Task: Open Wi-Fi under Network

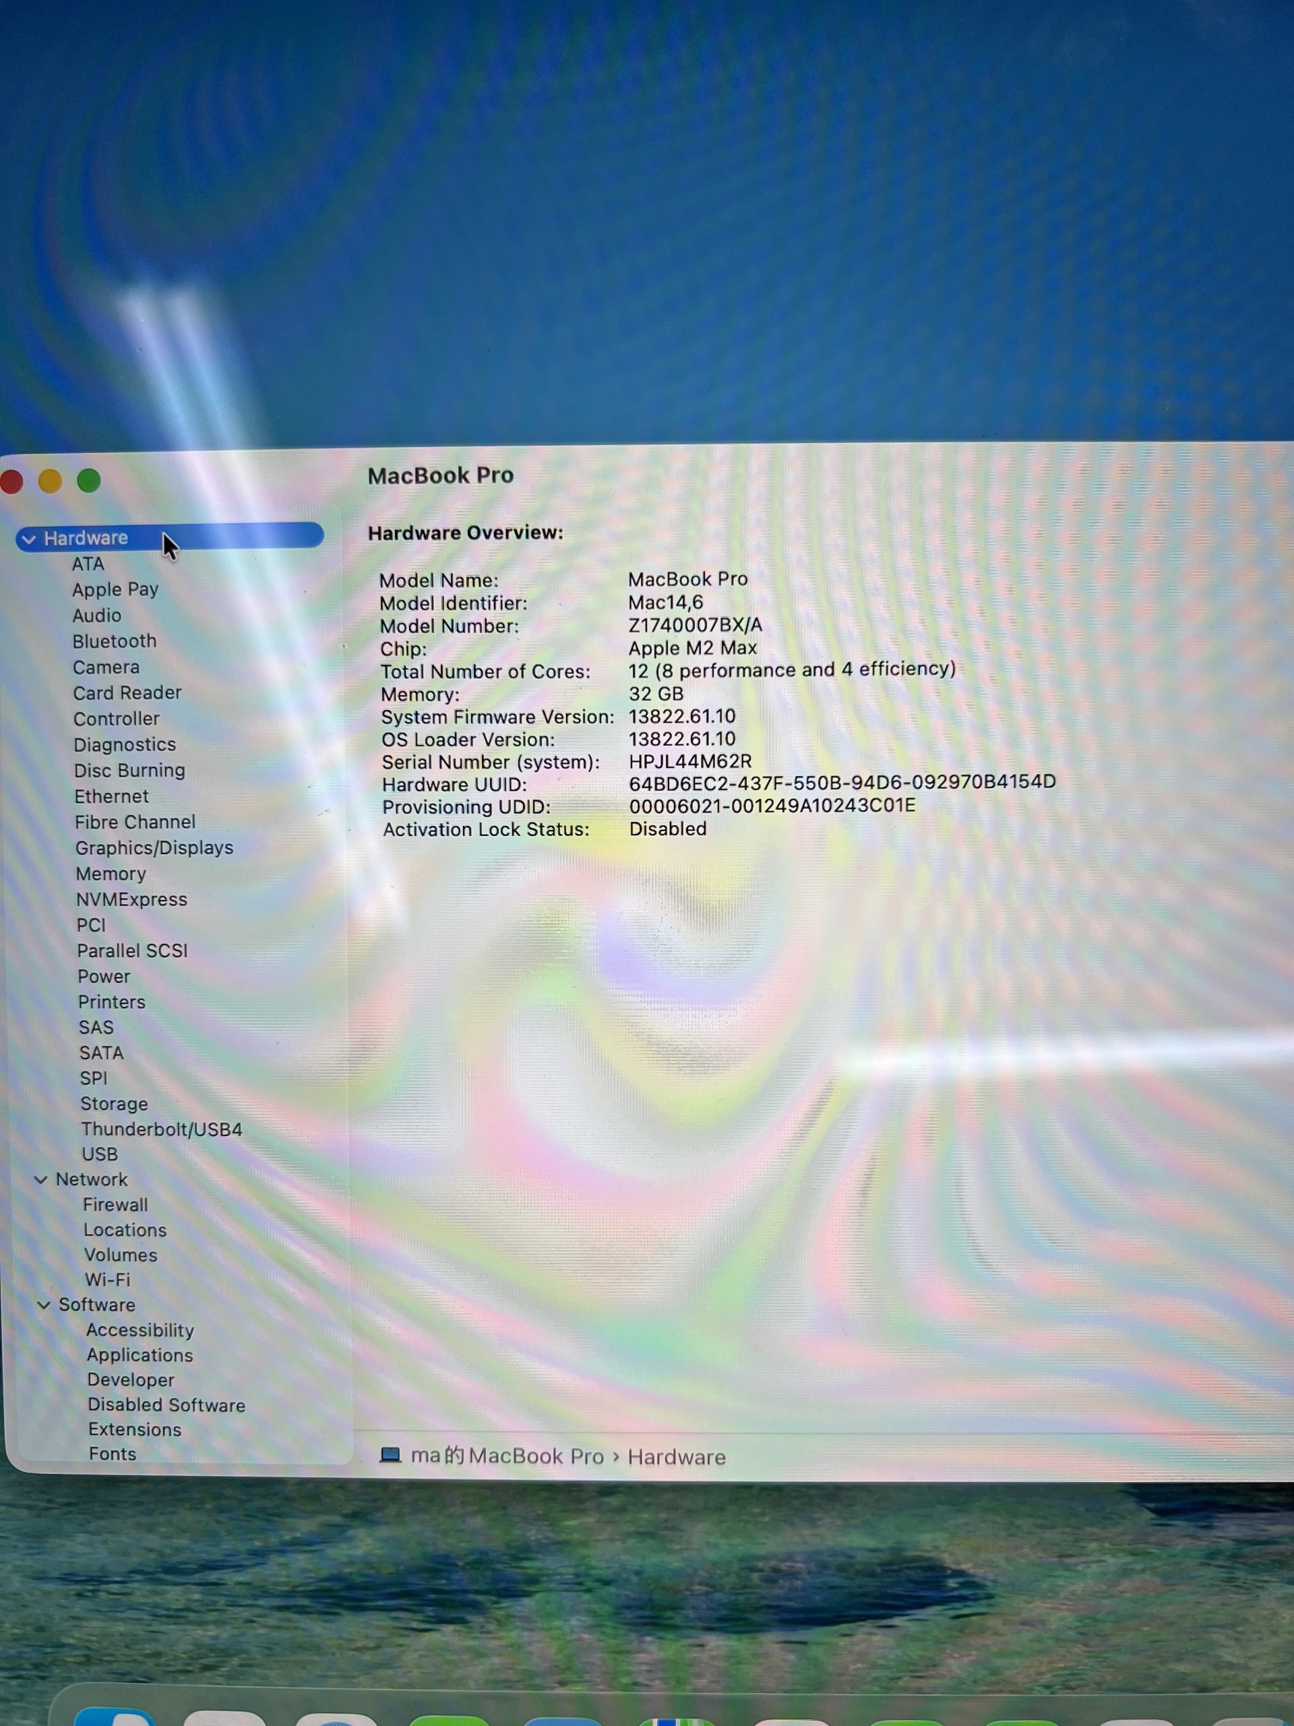Action: coord(107,1280)
